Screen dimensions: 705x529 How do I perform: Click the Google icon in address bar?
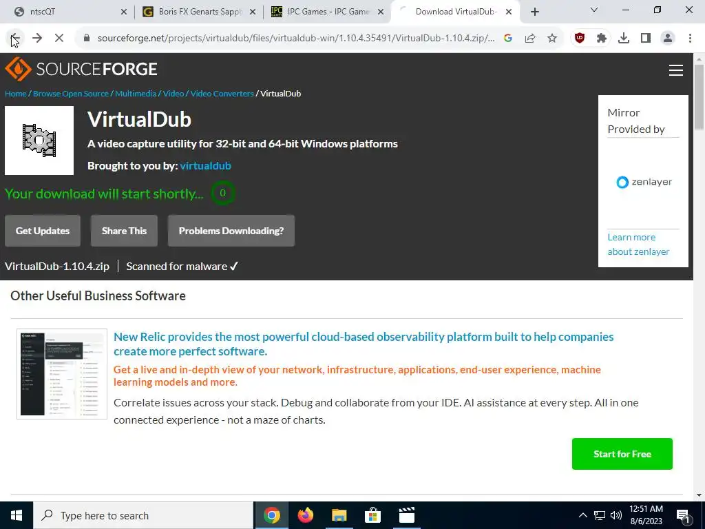pos(508,39)
